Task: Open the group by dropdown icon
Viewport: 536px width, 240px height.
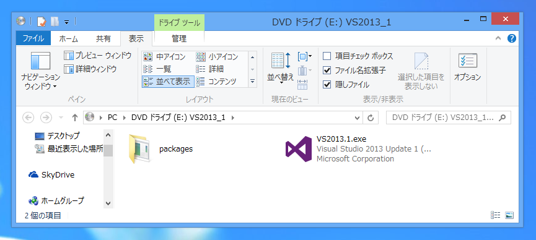Action: tap(305, 56)
